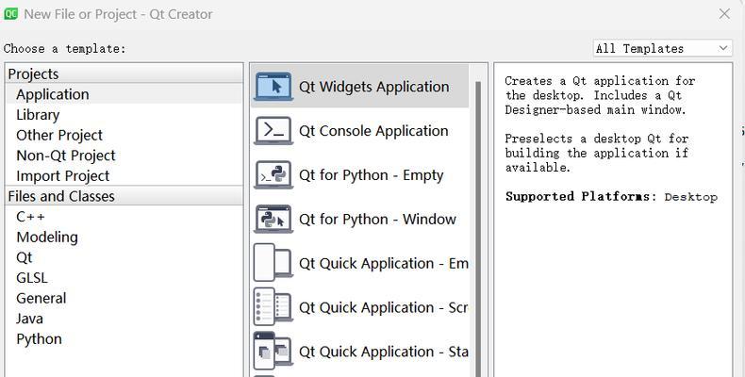Select the Python files category
Image resolution: width=745 pixels, height=377 pixels.
(x=124, y=339)
